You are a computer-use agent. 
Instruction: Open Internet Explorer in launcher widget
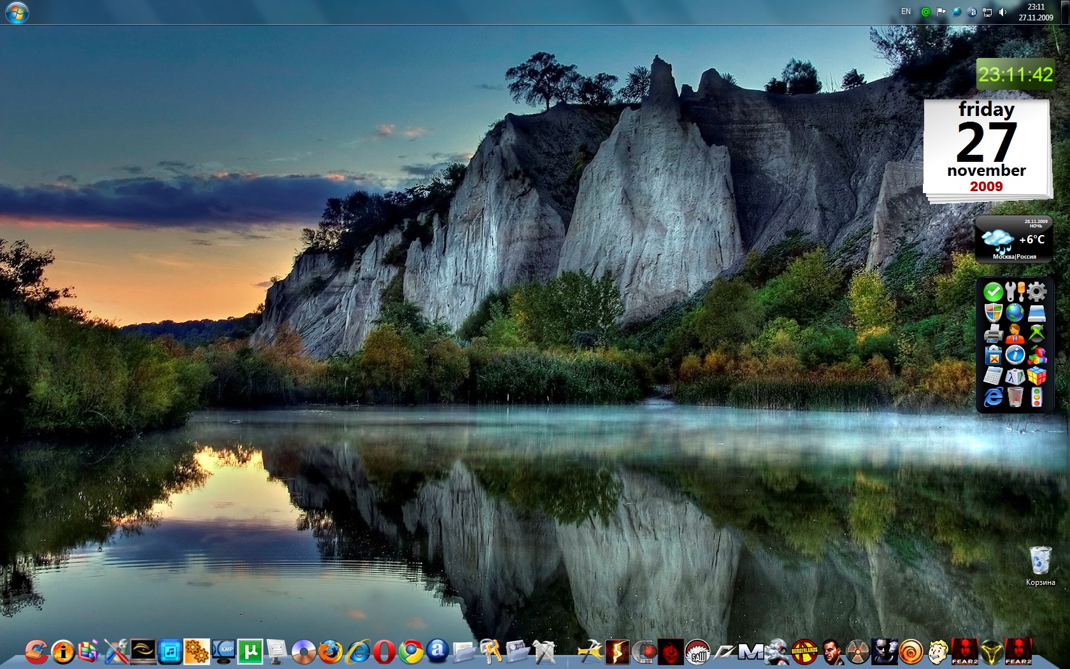(x=993, y=397)
